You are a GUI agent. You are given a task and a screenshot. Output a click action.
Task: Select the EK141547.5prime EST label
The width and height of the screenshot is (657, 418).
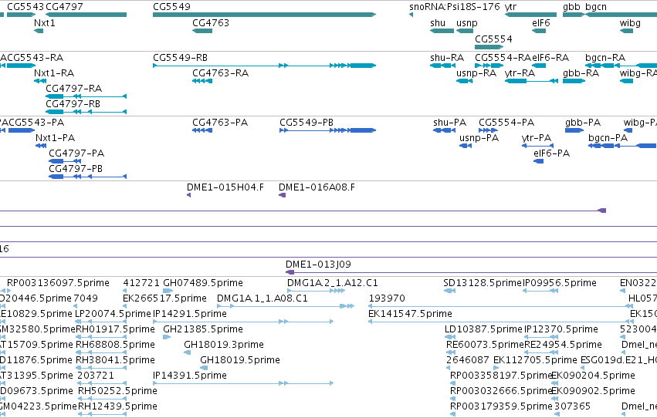tap(410, 314)
